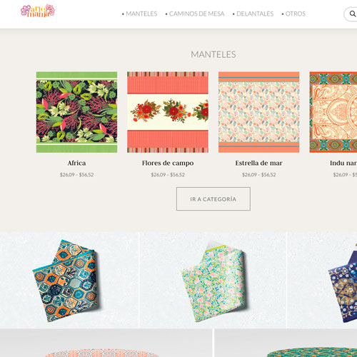Open the CAMINOS DE MESA menu item

point(195,14)
